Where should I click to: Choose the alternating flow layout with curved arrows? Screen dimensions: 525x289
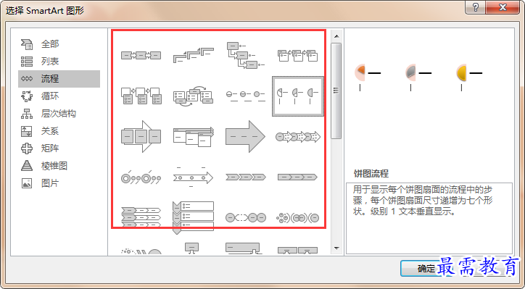(193, 96)
